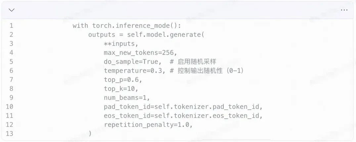The image size is (356, 142).
Task: Click the temperature=0.3 parameter
Action: coord(134,71)
